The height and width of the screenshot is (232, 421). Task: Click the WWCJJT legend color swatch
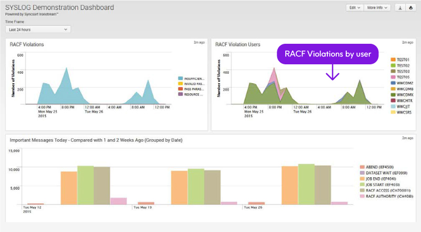pyautogui.click(x=393, y=107)
